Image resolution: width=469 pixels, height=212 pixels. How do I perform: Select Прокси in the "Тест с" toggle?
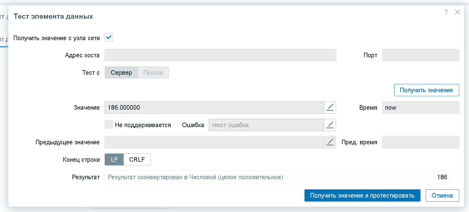[153, 73]
